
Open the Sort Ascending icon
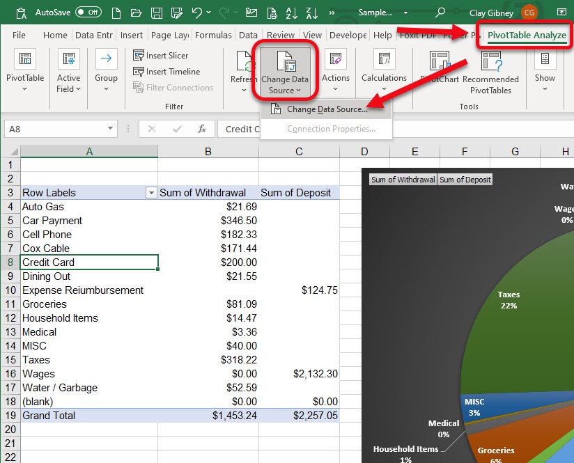[290, 13]
